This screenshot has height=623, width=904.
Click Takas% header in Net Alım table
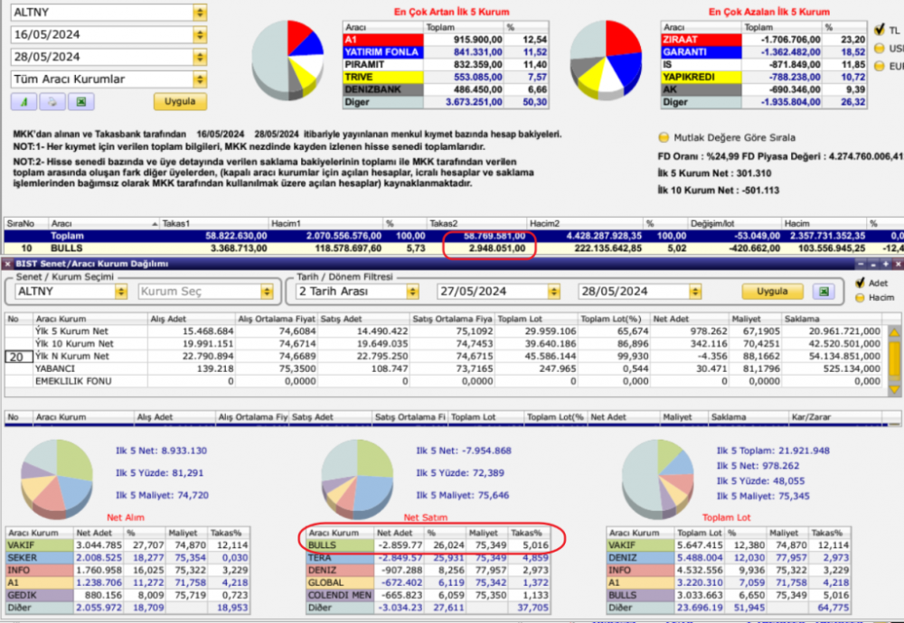click(x=229, y=533)
